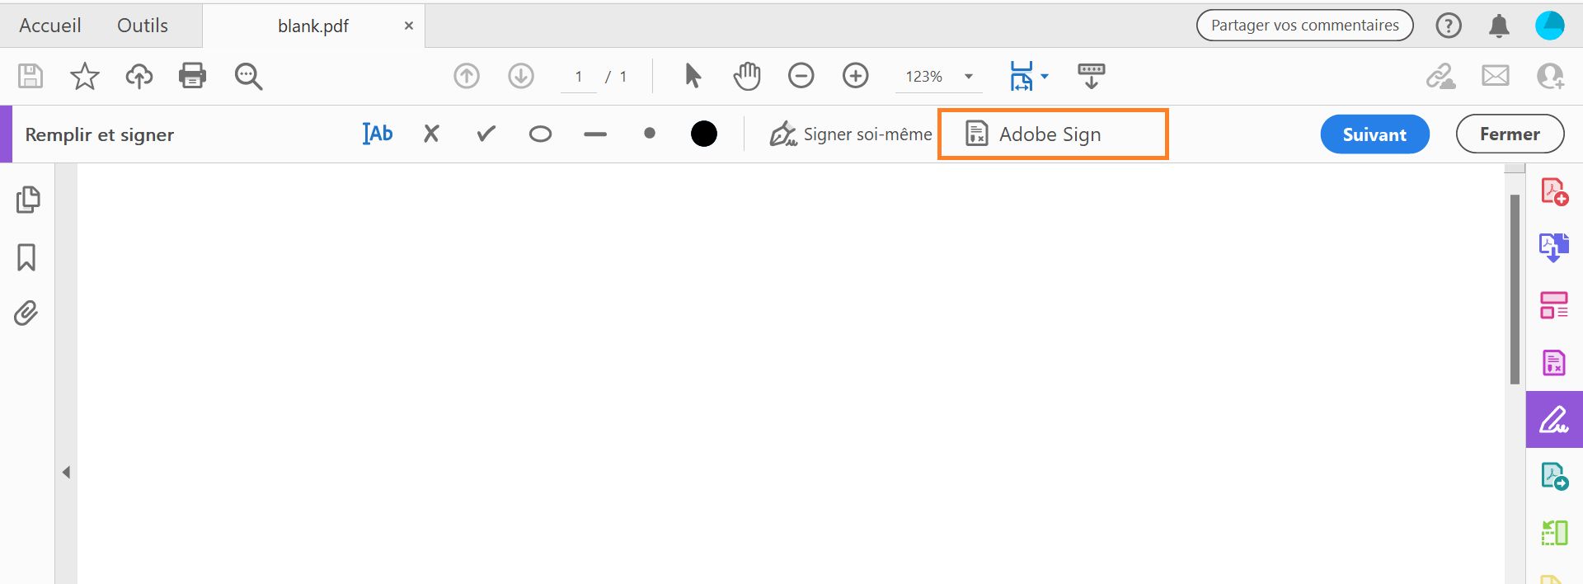Open the 123% zoom level dropdown

coord(939,77)
